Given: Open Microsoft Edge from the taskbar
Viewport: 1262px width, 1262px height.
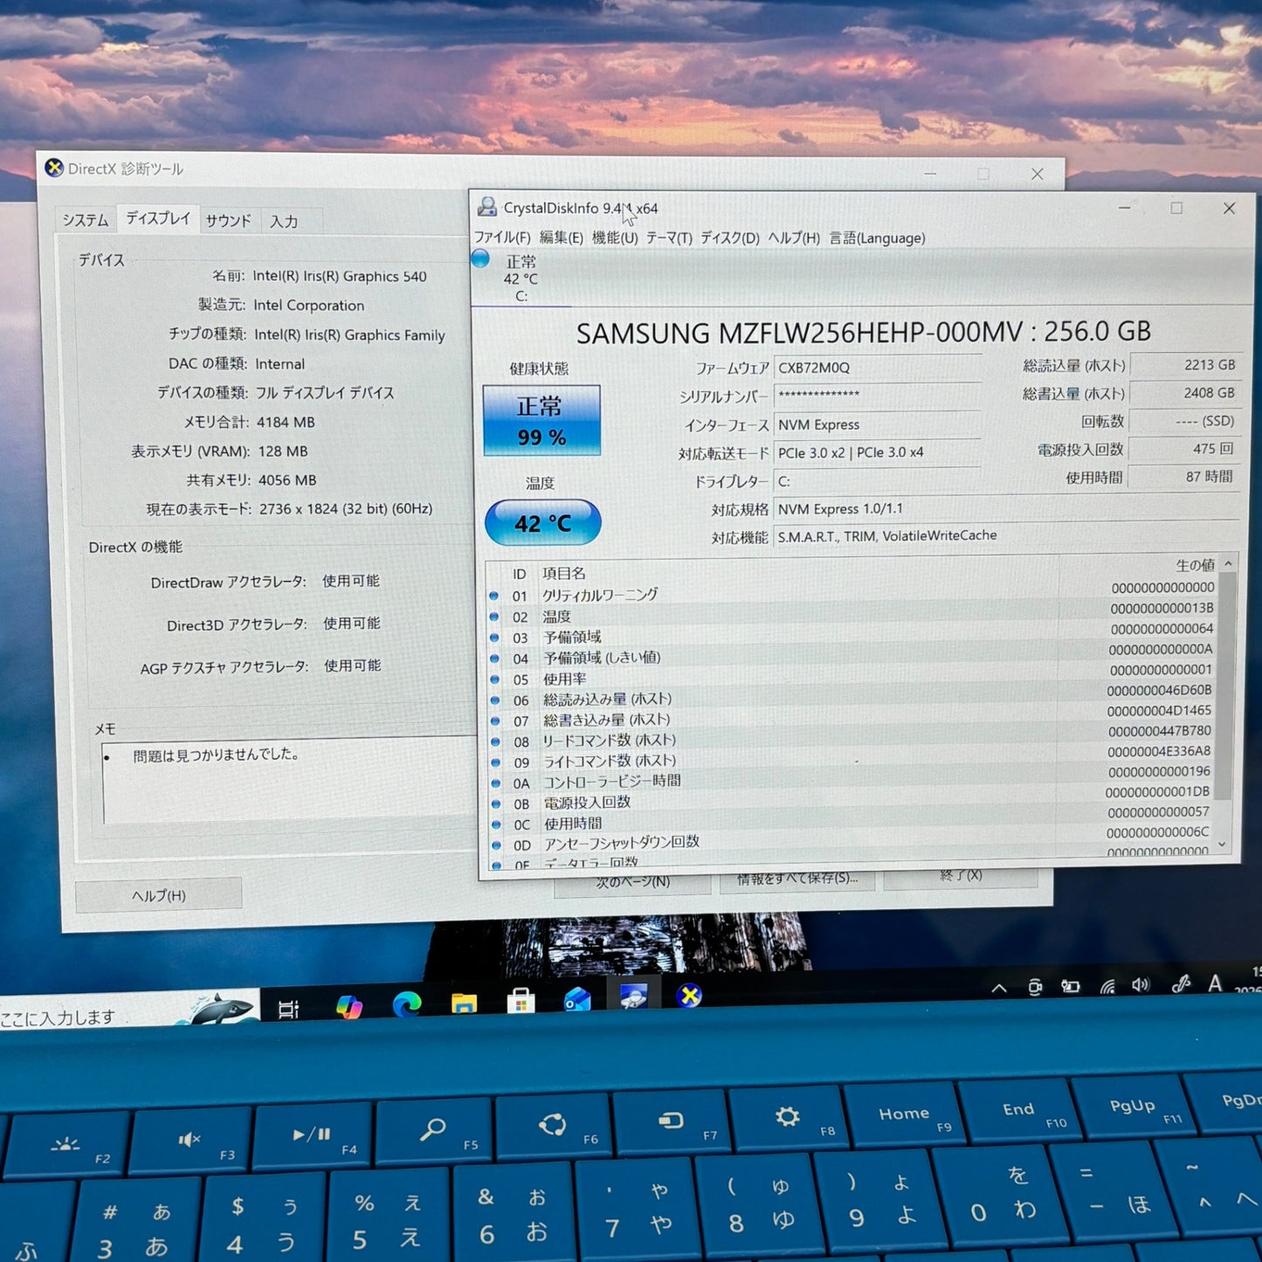Looking at the screenshot, I should pyautogui.click(x=407, y=1004).
